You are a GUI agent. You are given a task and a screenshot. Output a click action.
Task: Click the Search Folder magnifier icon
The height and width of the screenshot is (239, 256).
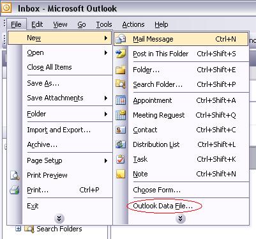pos(121,84)
